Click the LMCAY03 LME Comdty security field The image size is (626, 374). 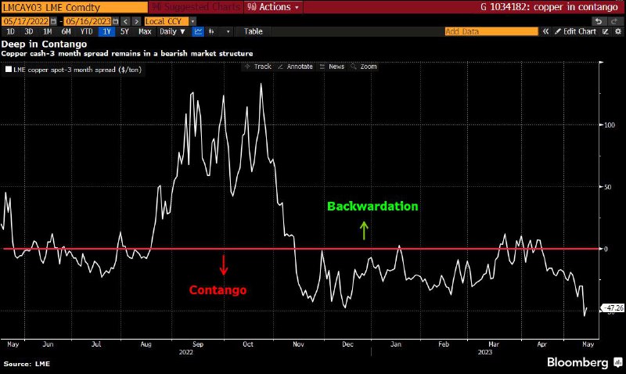(74, 7)
